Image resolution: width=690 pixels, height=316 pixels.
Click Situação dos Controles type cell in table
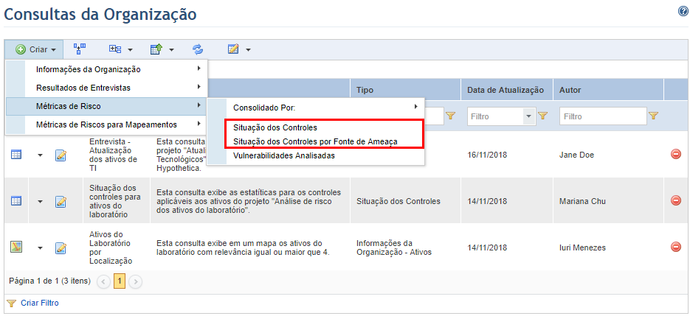click(x=399, y=201)
